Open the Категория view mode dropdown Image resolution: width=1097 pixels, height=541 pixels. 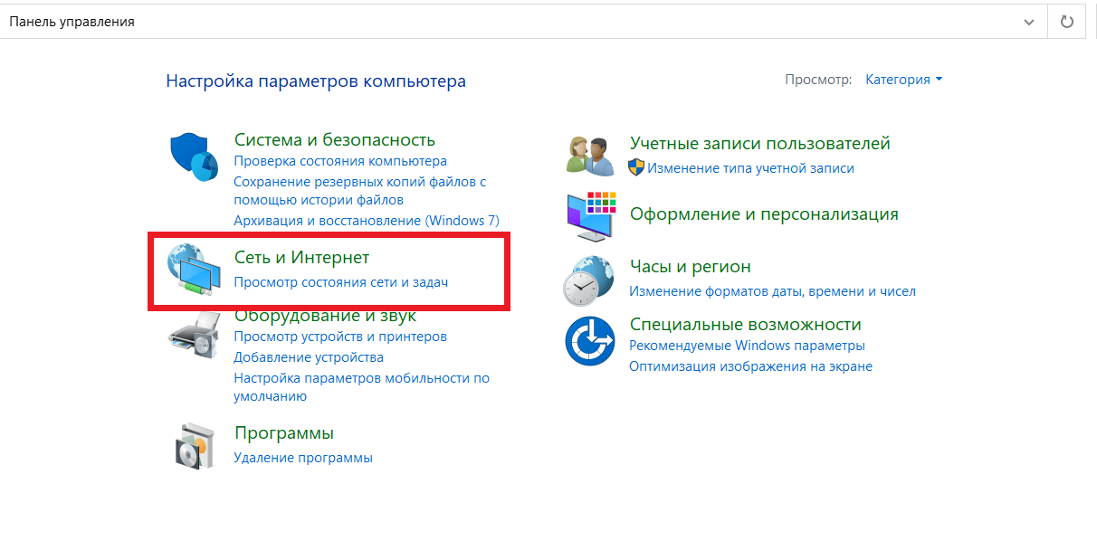point(903,80)
